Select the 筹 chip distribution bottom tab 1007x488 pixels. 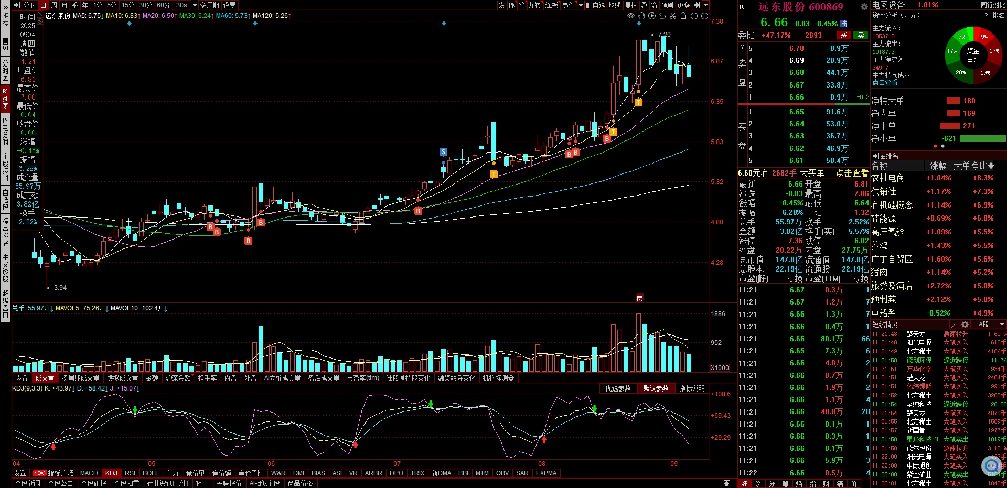[x=785, y=484]
